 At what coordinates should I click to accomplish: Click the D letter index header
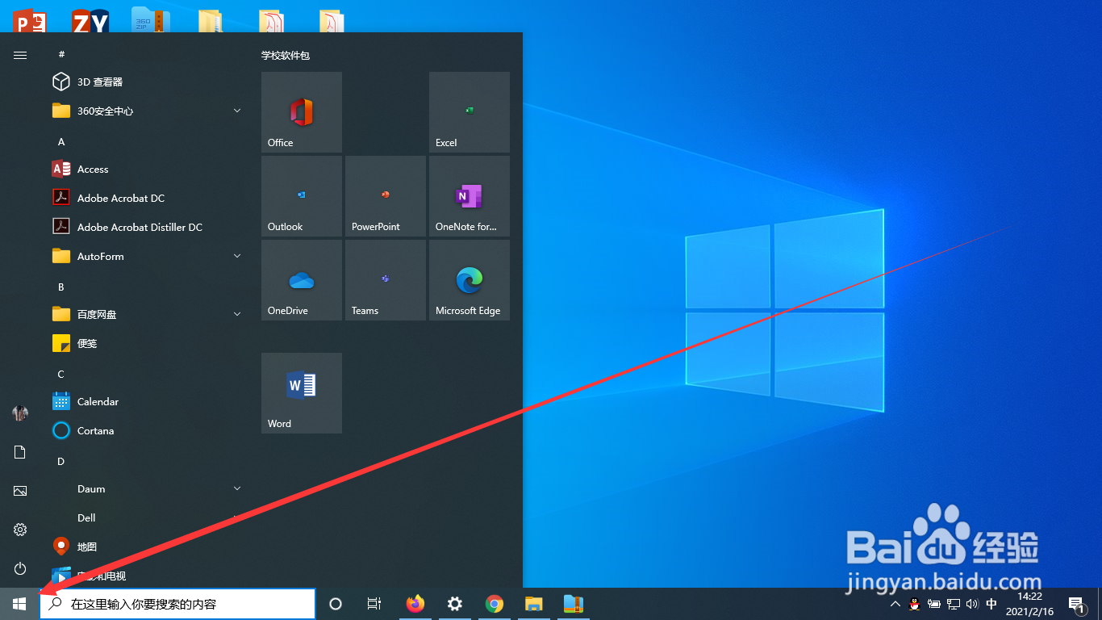point(61,462)
